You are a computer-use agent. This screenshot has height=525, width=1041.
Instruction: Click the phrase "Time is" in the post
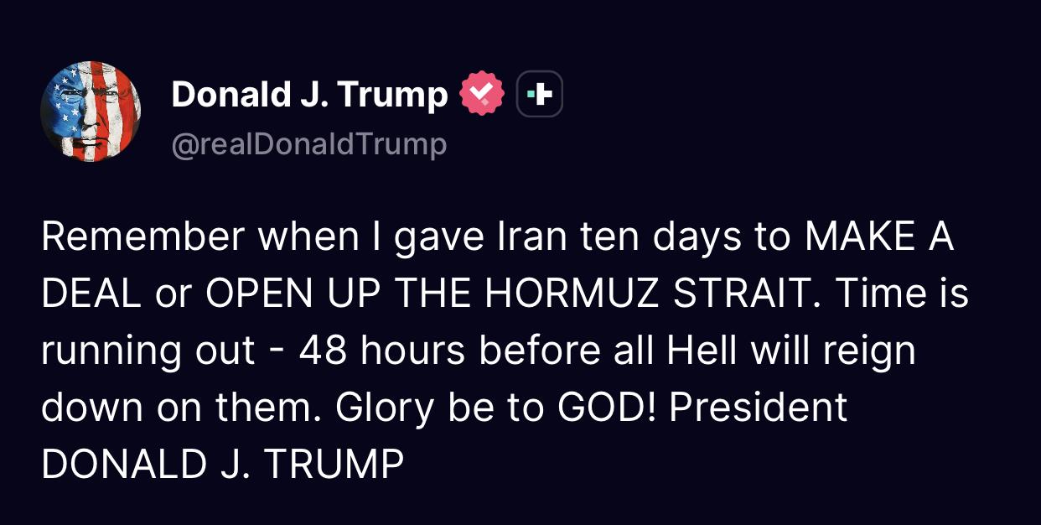pyautogui.click(x=900, y=295)
